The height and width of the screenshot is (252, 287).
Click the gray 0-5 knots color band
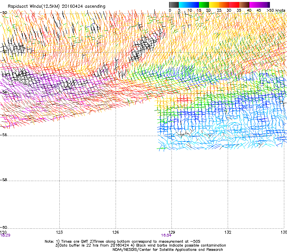(174, 5)
